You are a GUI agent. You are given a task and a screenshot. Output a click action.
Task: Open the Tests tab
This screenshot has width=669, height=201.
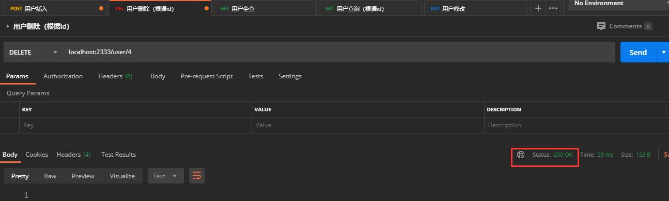click(255, 76)
